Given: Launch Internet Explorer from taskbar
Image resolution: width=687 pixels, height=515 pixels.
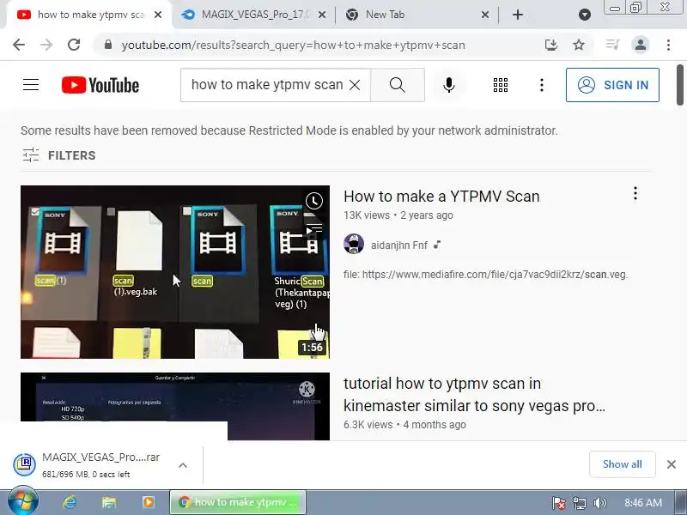Looking at the screenshot, I should pos(70,502).
